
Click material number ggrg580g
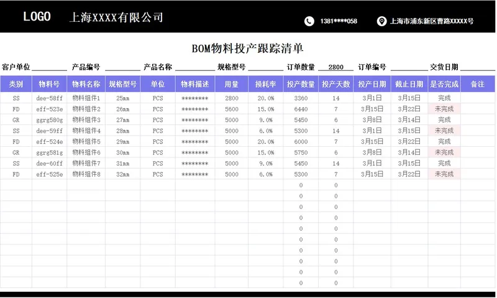pyautogui.click(x=49, y=120)
